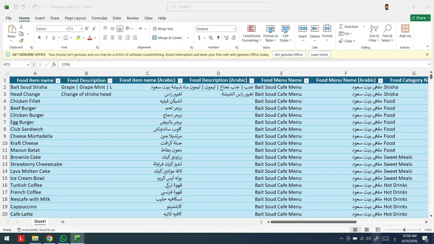
Task: Open filter dropdown for Food Menu Name column
Action: click(x=306, y=81)
